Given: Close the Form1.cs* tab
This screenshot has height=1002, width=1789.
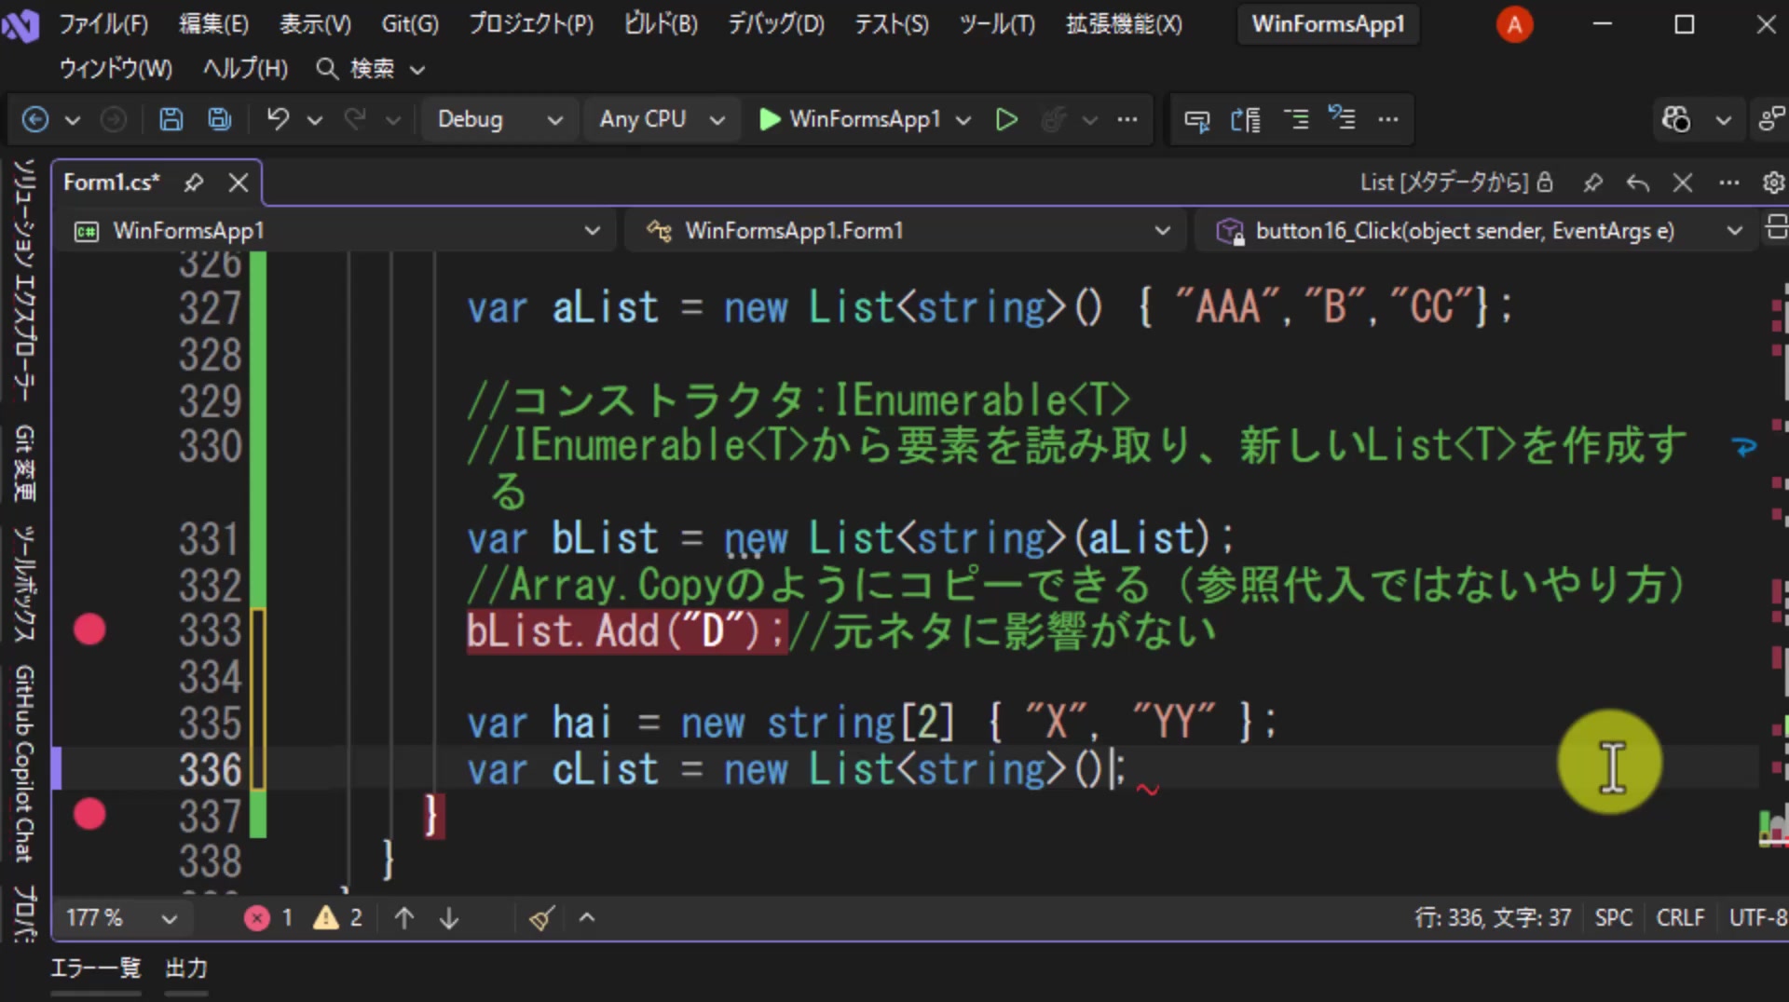Looking at the screenshot, I should (239, 183).
